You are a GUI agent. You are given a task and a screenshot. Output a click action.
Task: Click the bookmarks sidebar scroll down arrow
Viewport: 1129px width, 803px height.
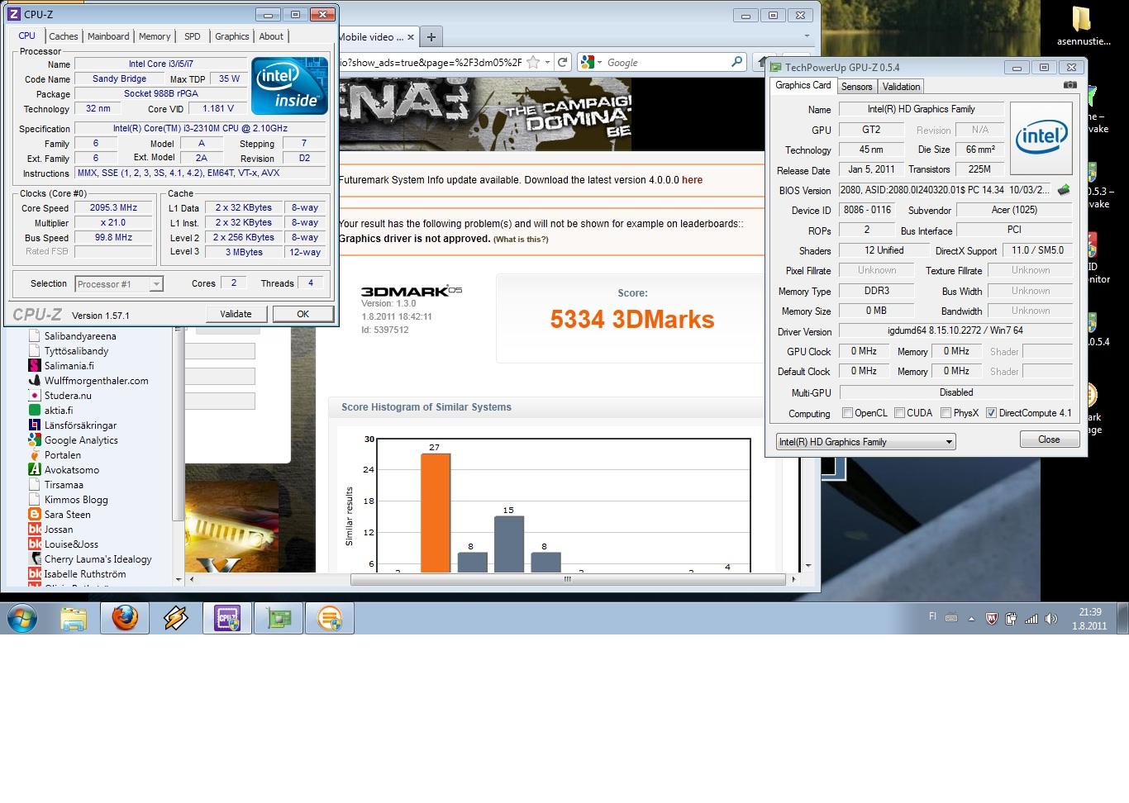(178, 580)
